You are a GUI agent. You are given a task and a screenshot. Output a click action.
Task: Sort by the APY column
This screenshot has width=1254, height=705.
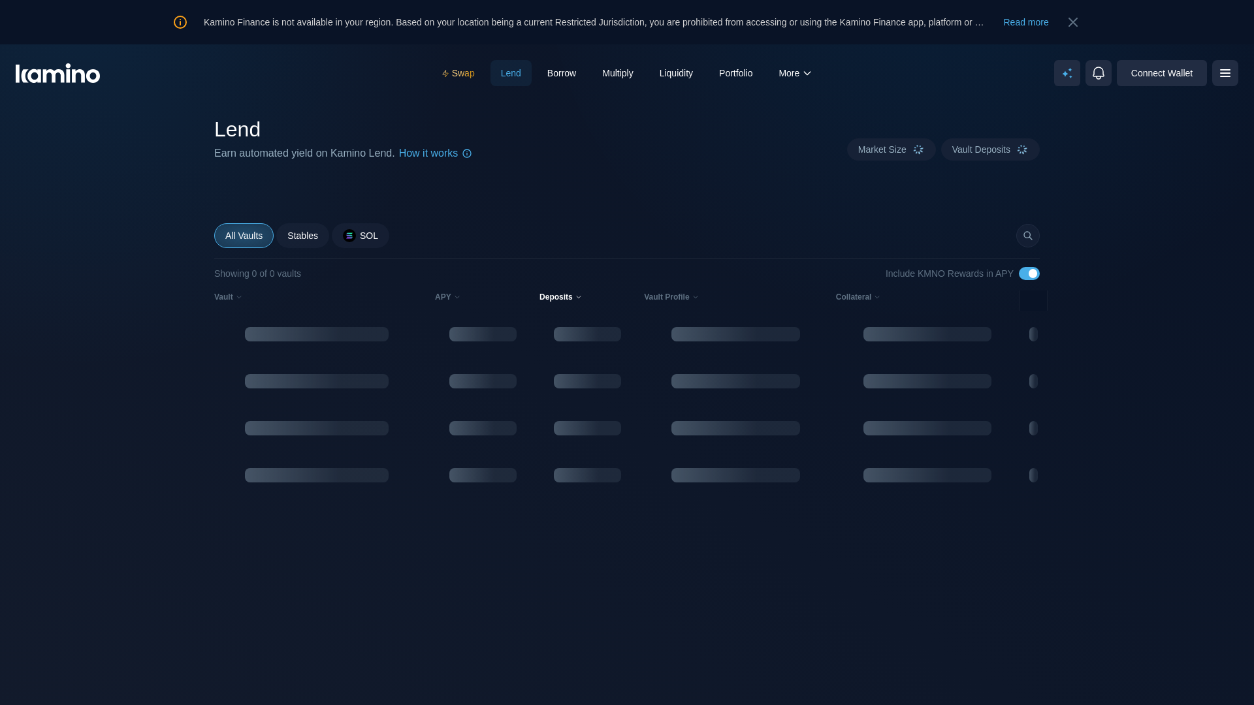(447, 297)
